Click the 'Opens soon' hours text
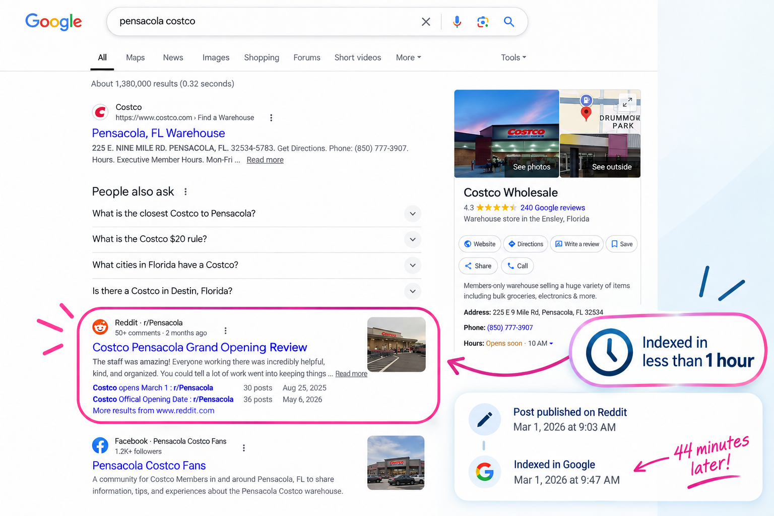Screen dimensions: 774x516 tap(504, 344)
